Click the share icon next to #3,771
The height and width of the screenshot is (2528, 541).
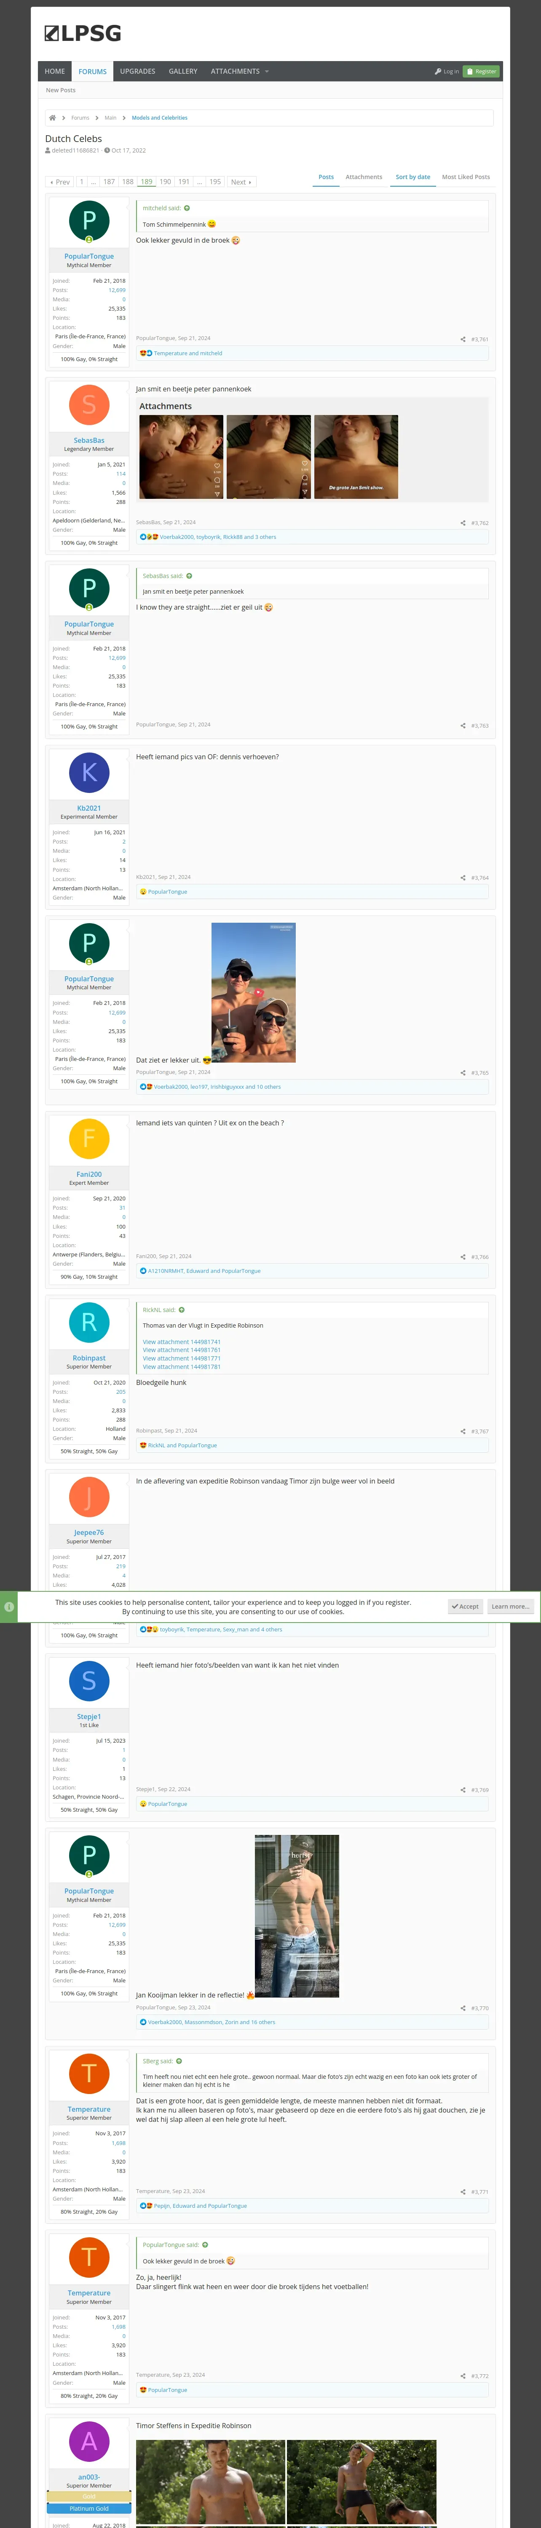point(463,2191)
